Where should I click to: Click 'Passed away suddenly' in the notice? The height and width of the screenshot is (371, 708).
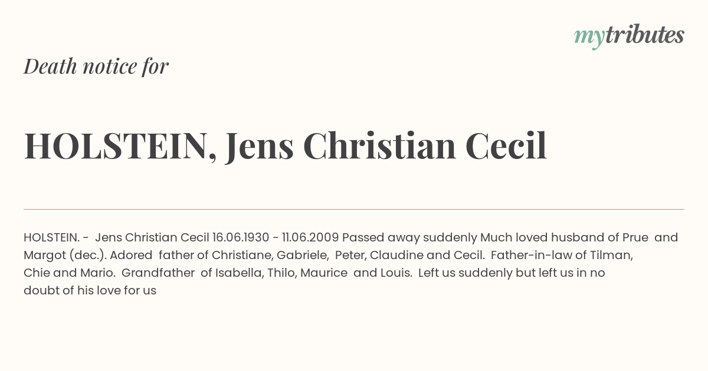pyautogui.click(x=410, y=238)
